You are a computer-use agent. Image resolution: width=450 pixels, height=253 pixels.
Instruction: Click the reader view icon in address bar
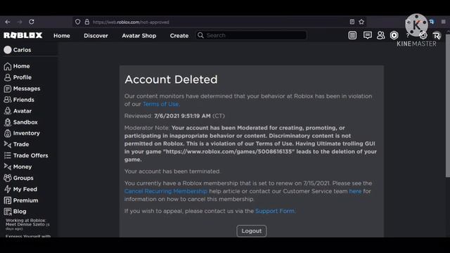(352, 22)
